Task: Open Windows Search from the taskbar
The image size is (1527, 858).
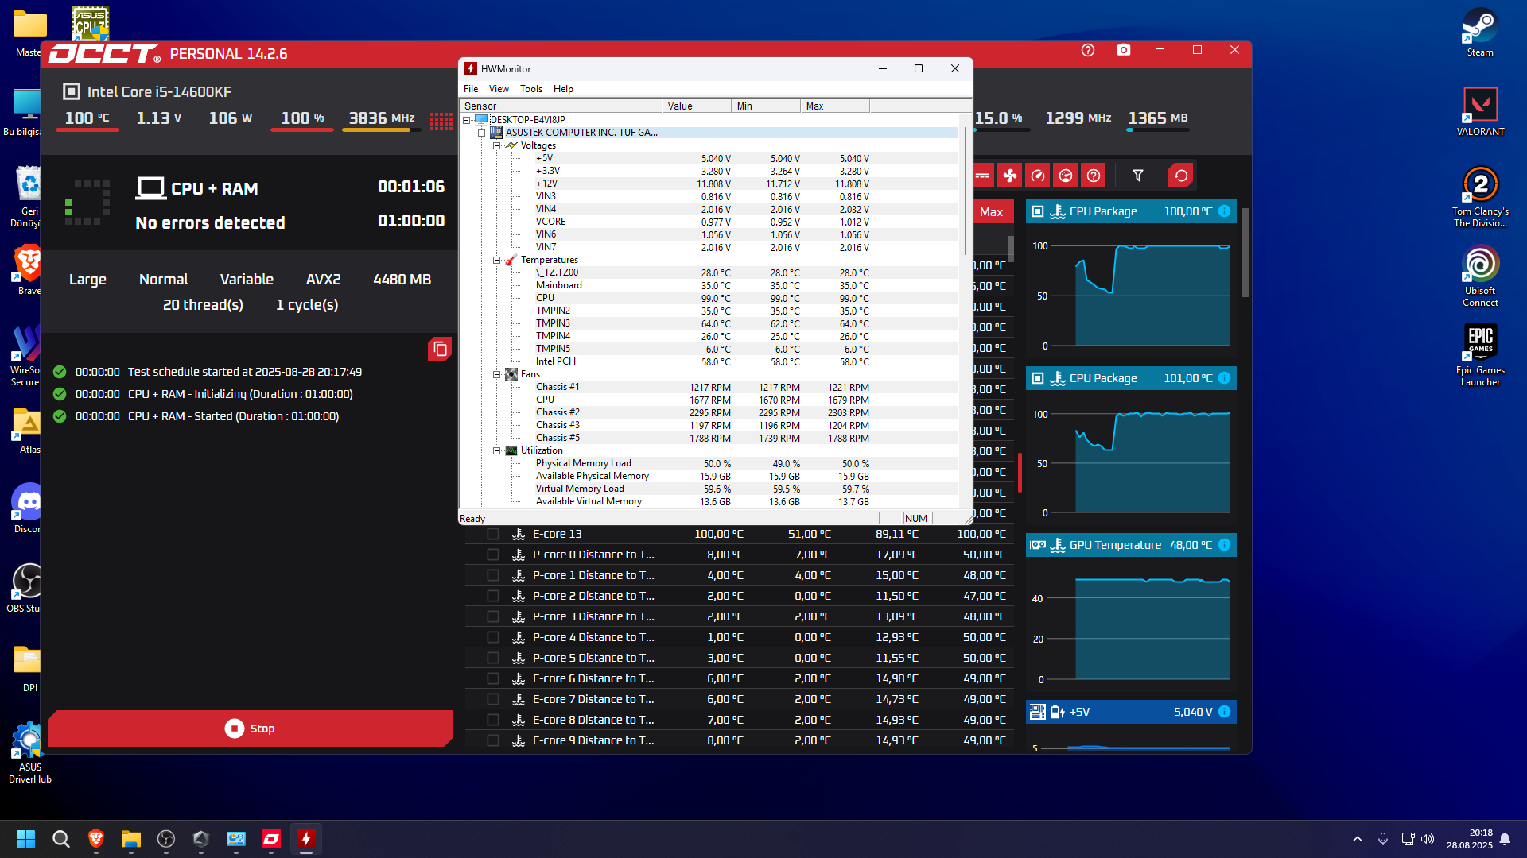Action: [61, 839]
